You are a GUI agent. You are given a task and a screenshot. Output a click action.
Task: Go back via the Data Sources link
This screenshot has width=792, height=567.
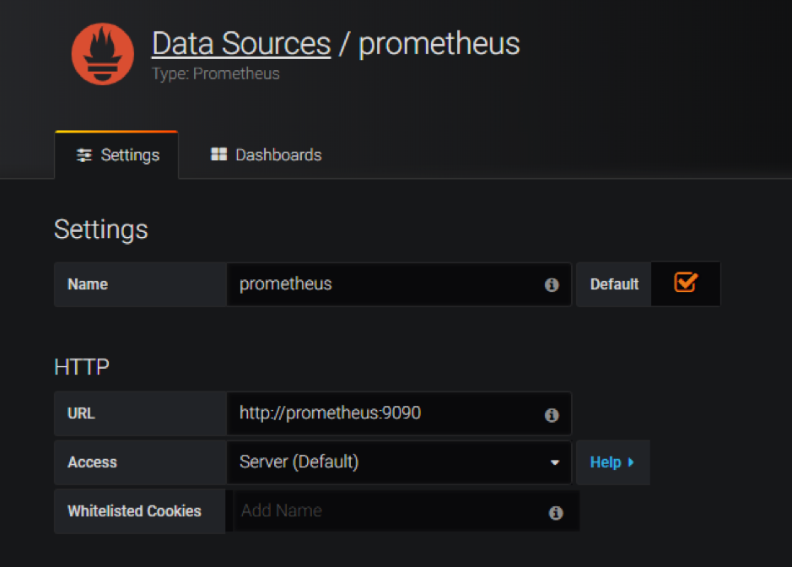click(241, 44)
